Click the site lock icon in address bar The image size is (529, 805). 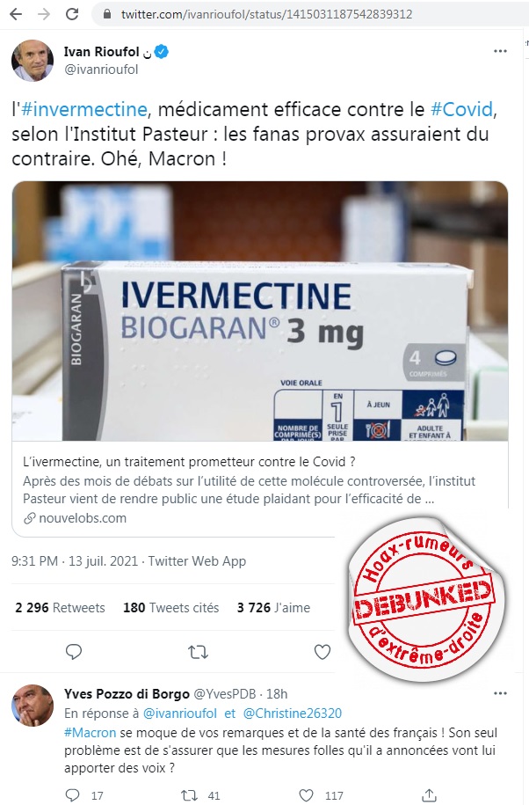[x=107, y=14]
